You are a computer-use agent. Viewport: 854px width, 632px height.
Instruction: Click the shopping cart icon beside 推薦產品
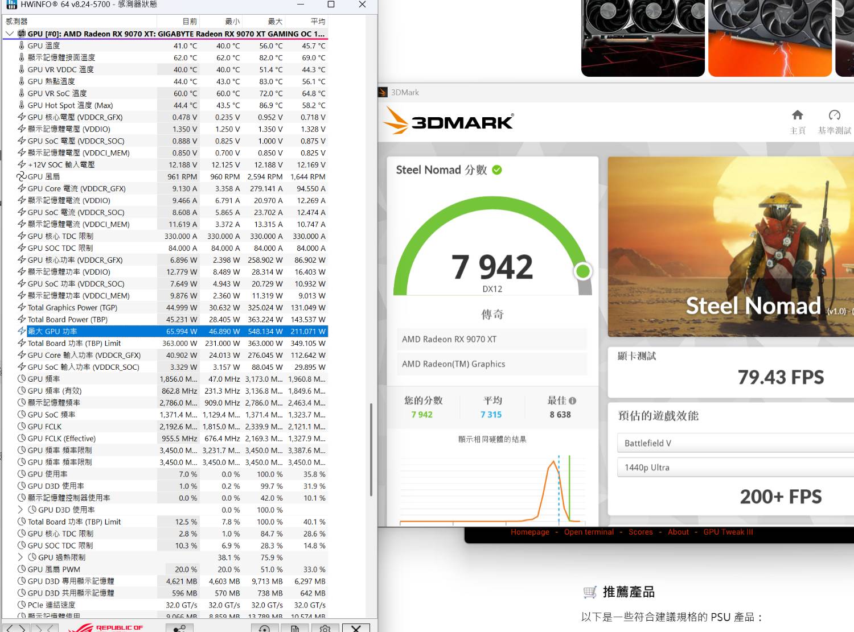pos(590,592)
